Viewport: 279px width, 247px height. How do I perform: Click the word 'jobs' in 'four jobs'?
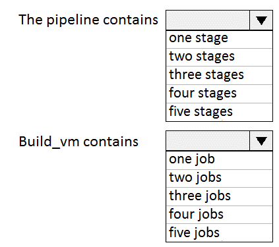[210, 215]
